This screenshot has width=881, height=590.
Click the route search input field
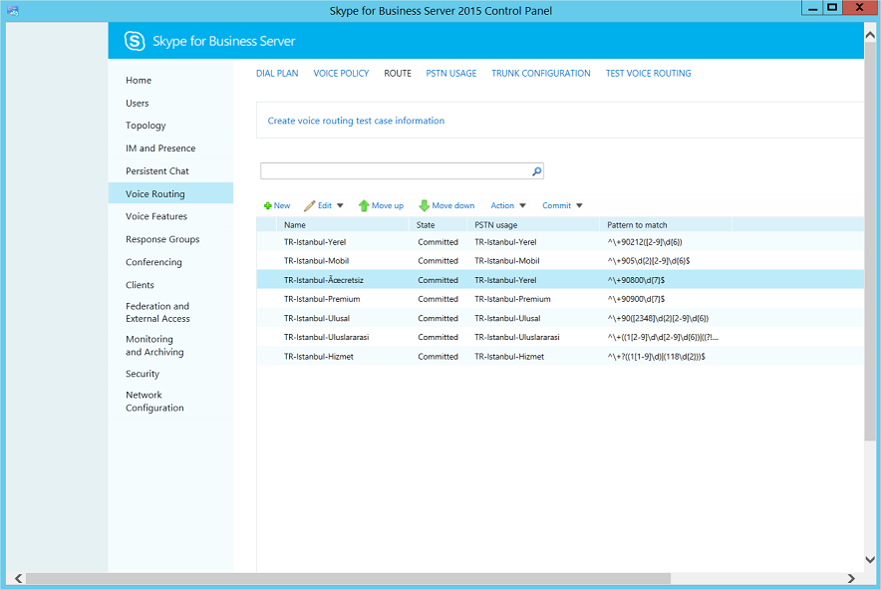pos(394,171)
